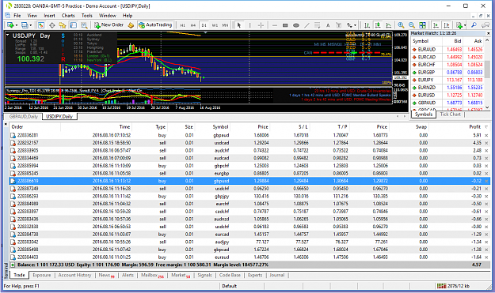Viewport: 495px width, 293px height.
Task: Open the Charts menu
Action: (x=68, y=16)
